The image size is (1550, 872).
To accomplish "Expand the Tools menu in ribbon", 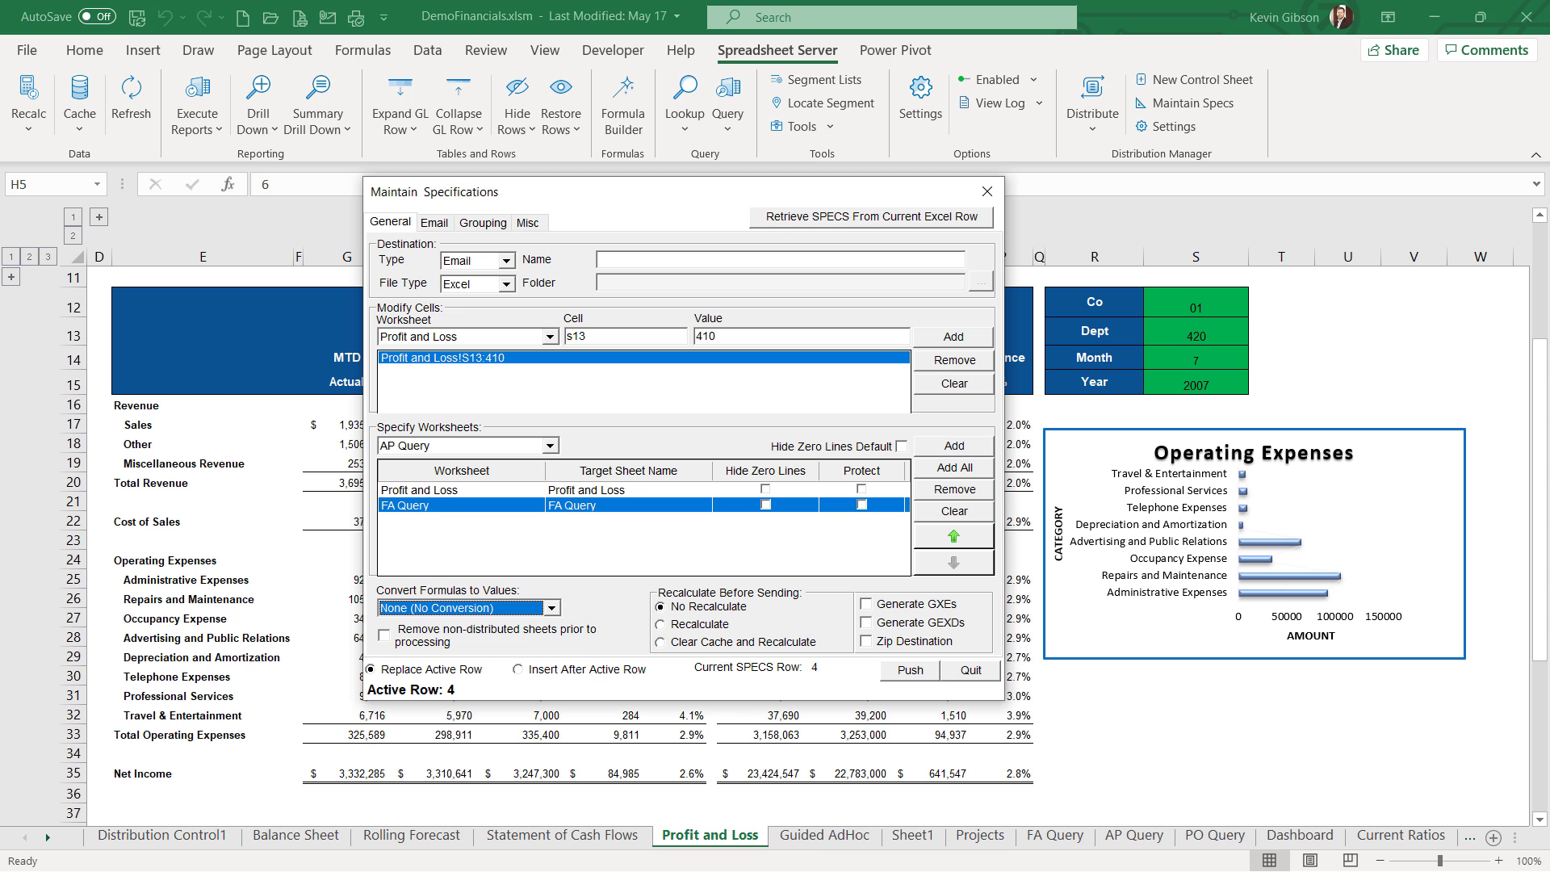I will pyautogui.click(x=830, y=127).
